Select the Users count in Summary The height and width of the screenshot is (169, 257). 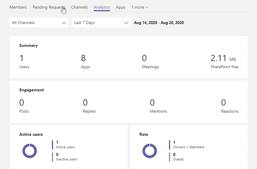tap(21, 58)
